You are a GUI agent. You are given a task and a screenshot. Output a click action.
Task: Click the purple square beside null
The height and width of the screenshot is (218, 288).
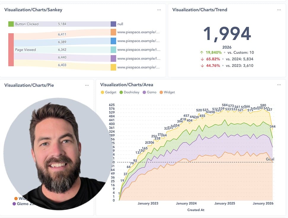(113, 24)
